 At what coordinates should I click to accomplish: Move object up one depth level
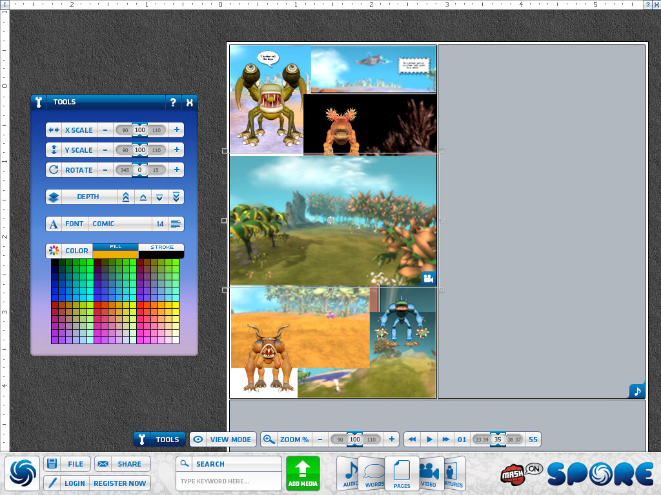(x=143, y=197)
